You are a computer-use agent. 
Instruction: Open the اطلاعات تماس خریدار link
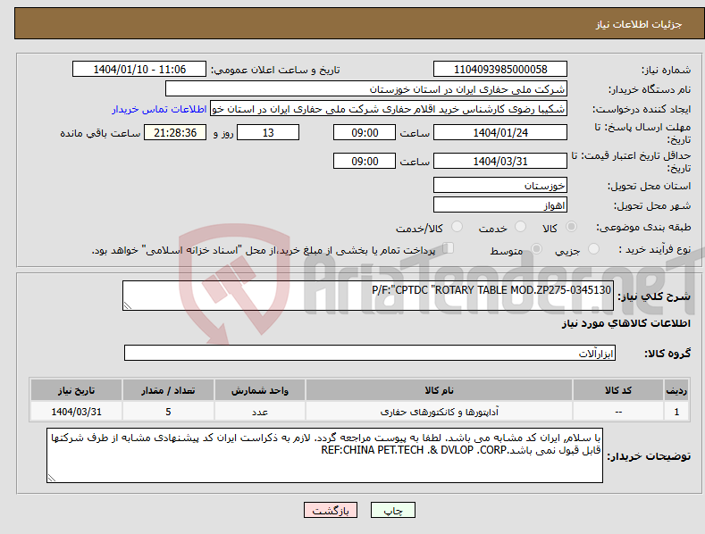point(159,109)
